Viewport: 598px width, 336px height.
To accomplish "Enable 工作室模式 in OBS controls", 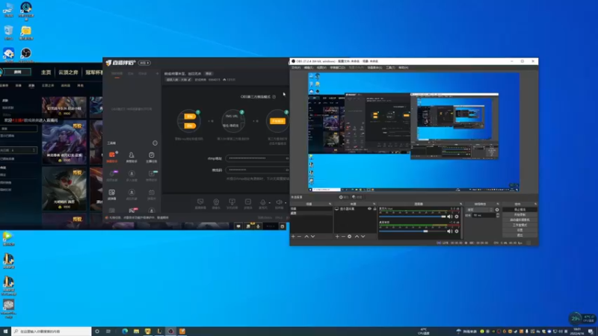I will tap(520, 225).
